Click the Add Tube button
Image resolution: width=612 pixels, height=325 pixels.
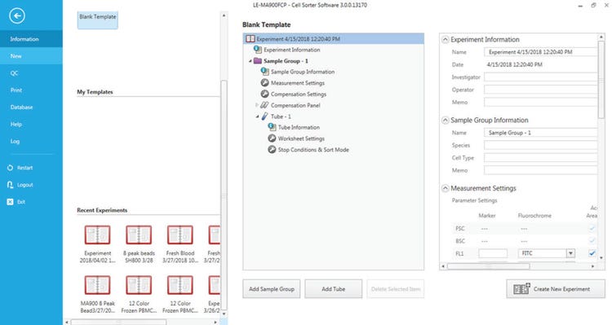point(333,289)
